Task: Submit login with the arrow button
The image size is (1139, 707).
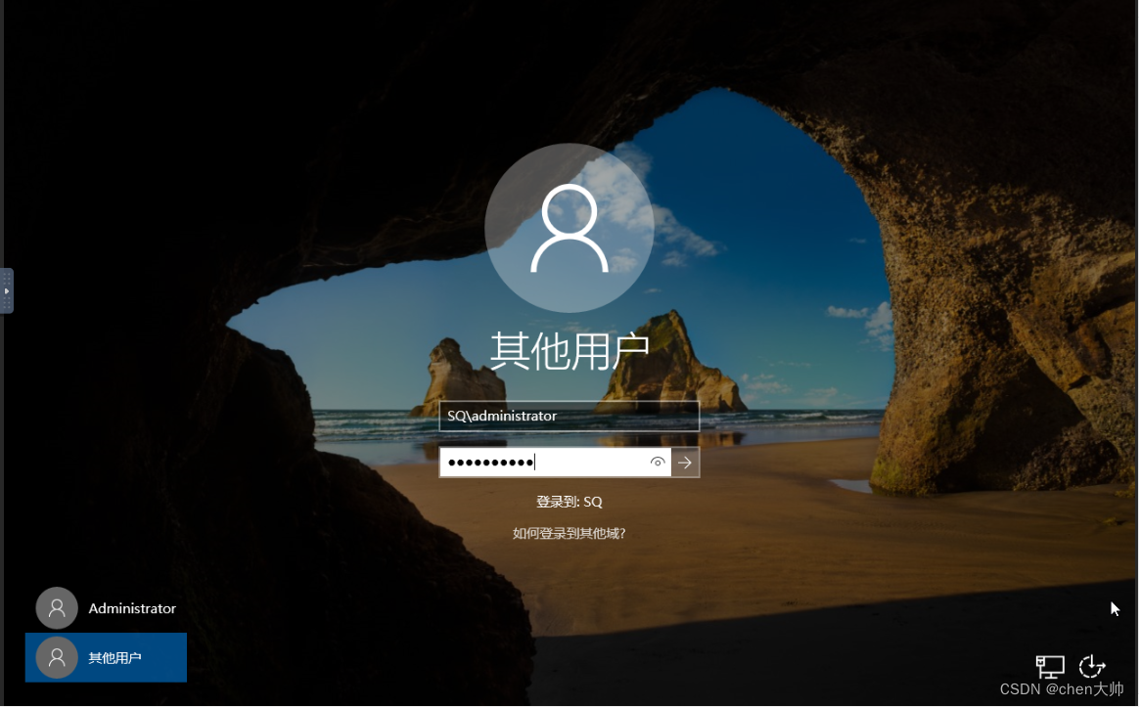Action: pos(685,463)
